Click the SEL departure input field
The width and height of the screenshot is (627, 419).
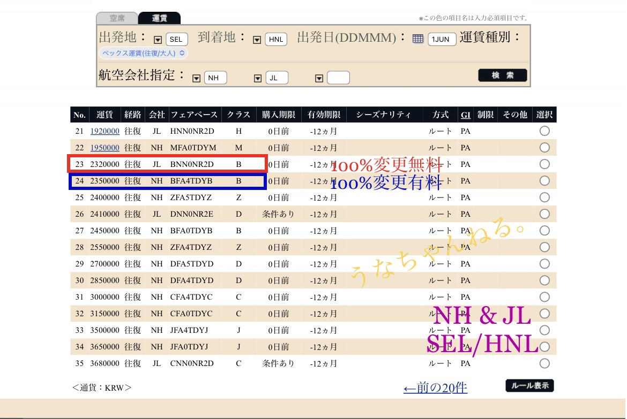[177, 39]
